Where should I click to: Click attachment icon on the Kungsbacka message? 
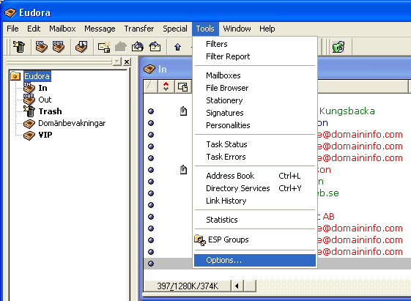[x=183, y=111]
